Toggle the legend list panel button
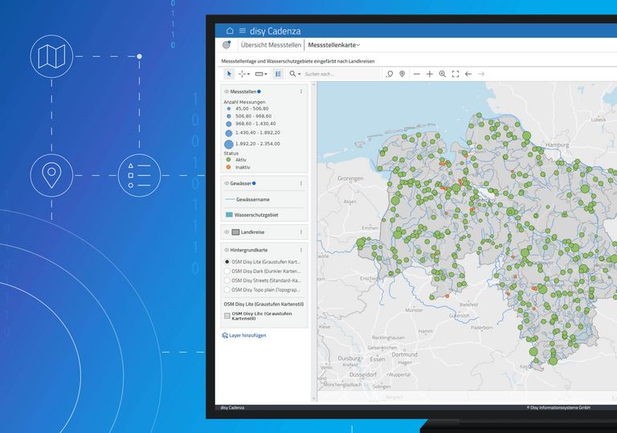The width and height of the screenshot is (617, 433). click(x=279, y=74)
